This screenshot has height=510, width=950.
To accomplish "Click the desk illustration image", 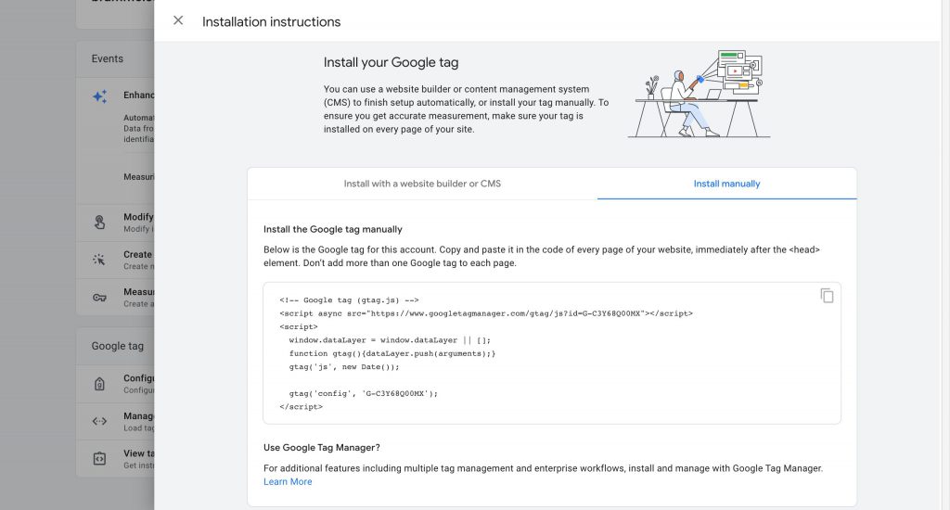I will click(x=700, y=94).
